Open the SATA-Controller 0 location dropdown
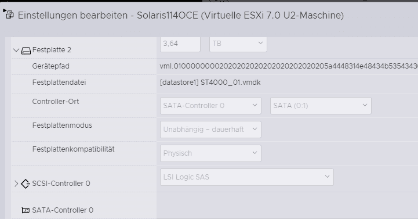 pos(210,106)
